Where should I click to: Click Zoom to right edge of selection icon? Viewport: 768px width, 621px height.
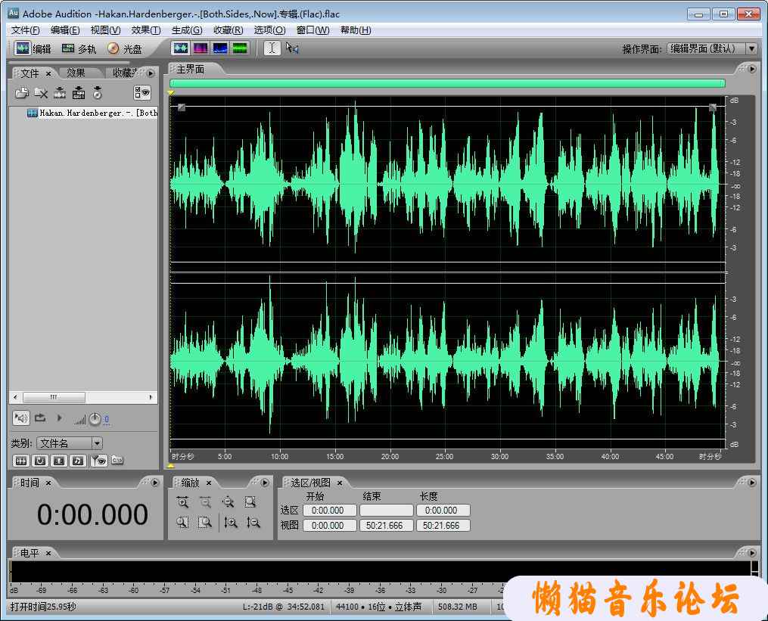pos(205,523)
